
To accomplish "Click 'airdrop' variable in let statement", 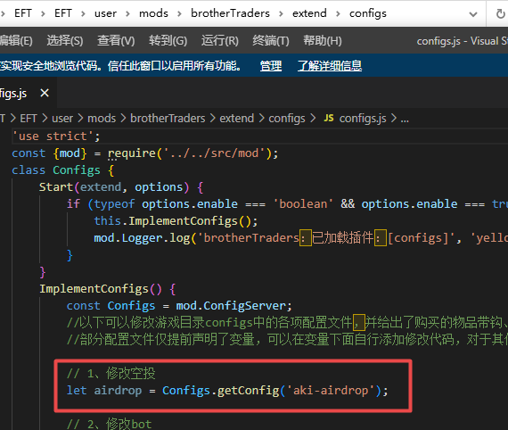I will pos(118,391).
